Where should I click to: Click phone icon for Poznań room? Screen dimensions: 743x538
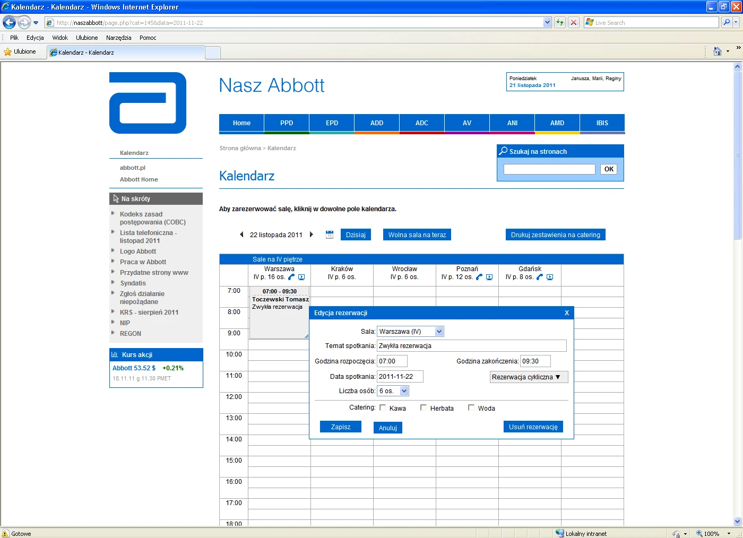coord(479,277)
